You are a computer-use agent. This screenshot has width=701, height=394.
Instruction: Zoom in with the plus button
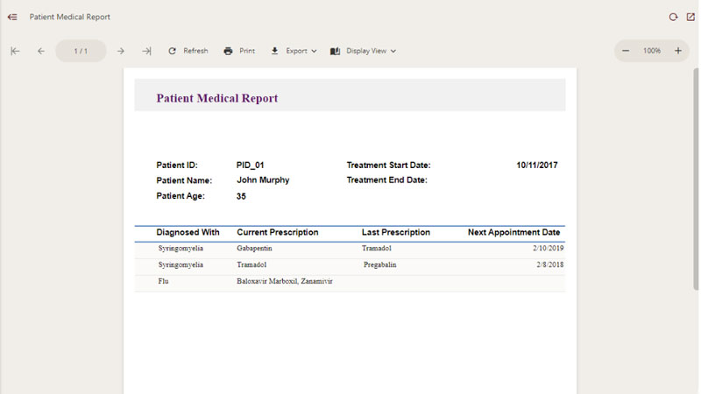(677, 51)
